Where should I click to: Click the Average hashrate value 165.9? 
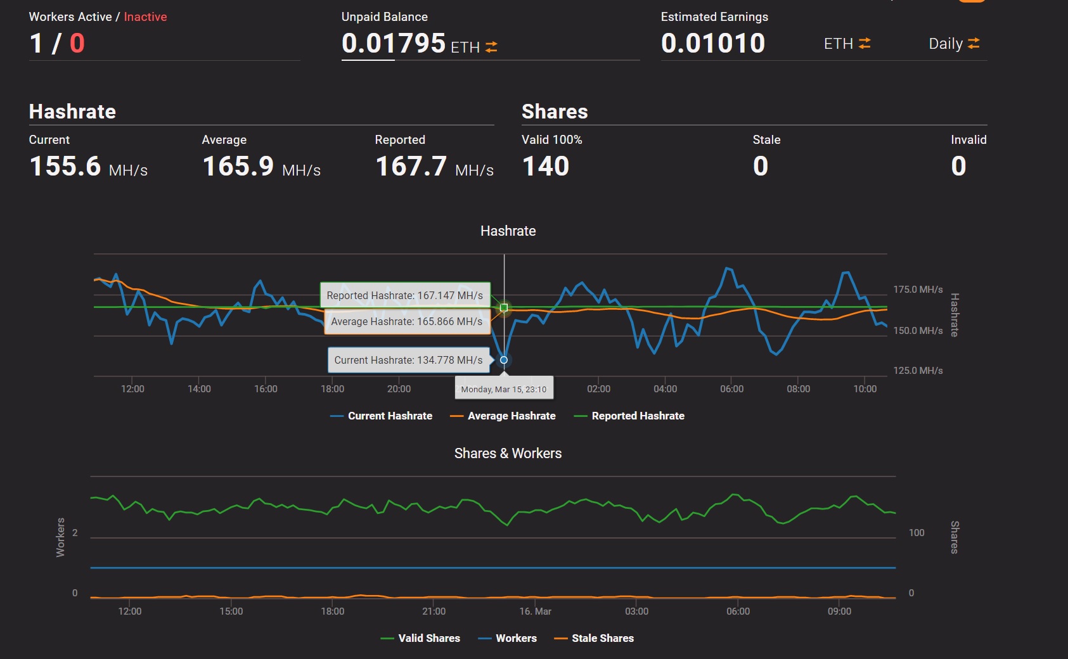click(x=238, y=166)
